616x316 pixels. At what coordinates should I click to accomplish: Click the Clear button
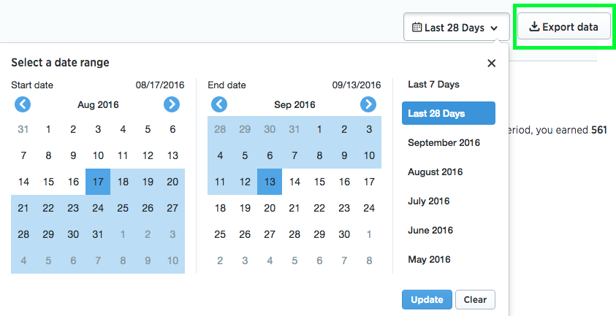tap(475, 299)
